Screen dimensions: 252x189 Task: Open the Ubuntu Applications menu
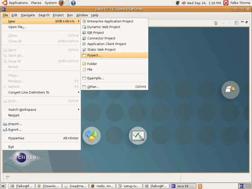18,3
